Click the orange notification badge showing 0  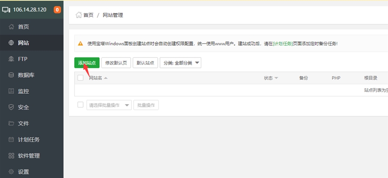coord(57,10)
